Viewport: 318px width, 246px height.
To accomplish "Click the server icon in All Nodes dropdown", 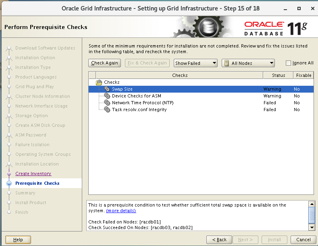I will [x=227, y=63].
